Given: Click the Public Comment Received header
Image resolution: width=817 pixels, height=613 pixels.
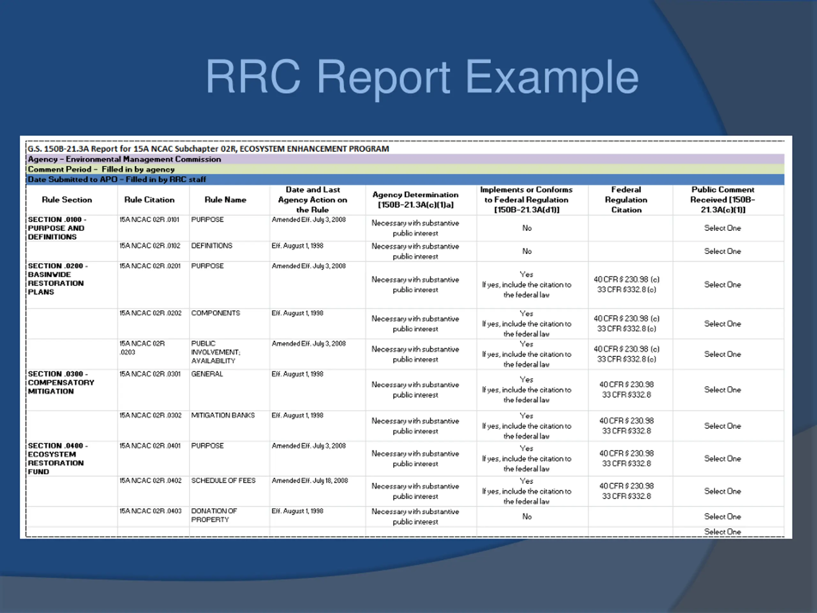Looking at the screenshot, I should click(723, 200).
